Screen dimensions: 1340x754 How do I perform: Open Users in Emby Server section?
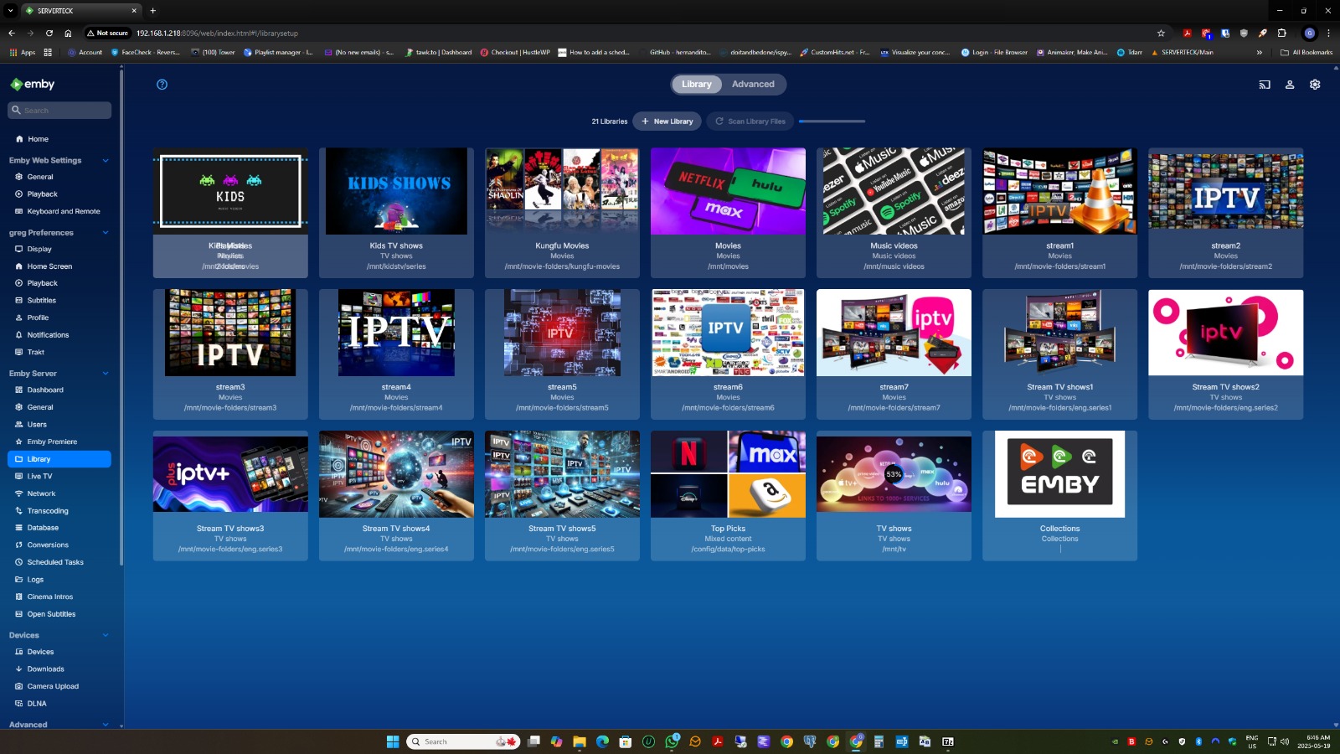click(x=59, y=425)
